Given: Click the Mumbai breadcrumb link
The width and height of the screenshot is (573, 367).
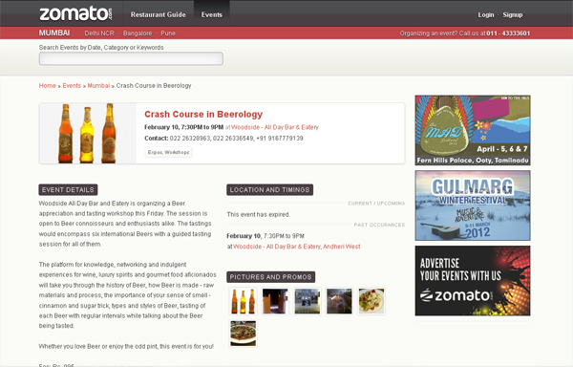Looking at the screenshot, I should click(98, 85).
